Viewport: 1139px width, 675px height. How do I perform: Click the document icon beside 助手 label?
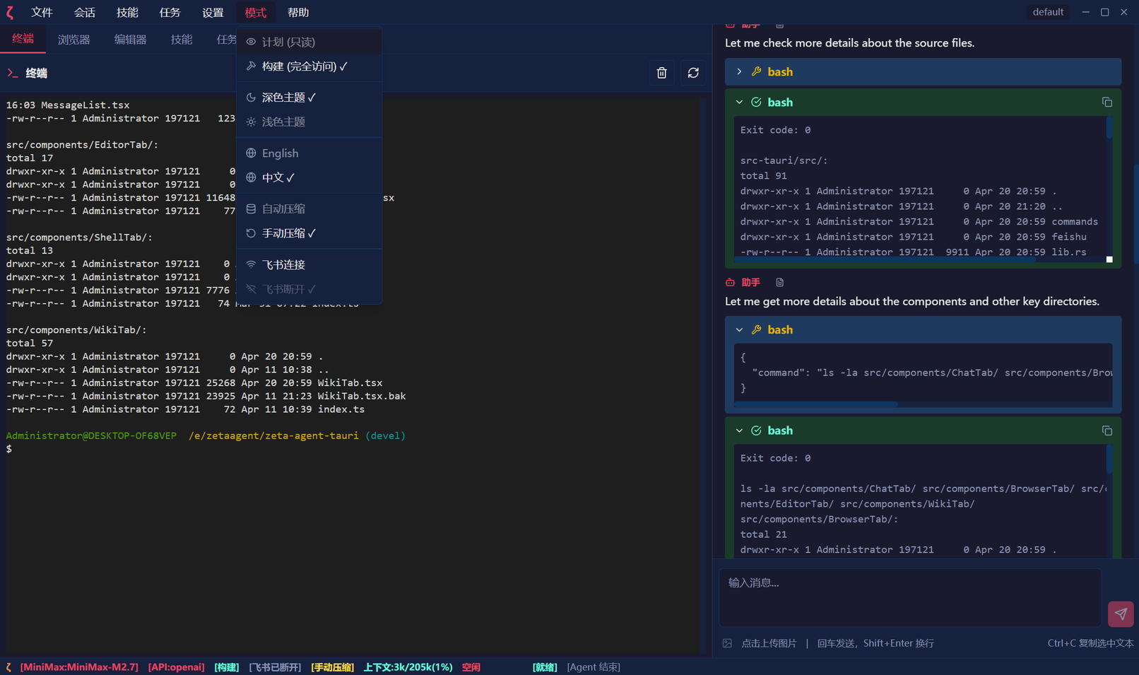pos(779,283)
